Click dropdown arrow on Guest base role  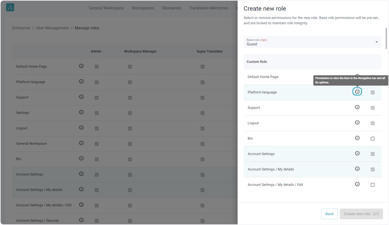click(376, 42)
